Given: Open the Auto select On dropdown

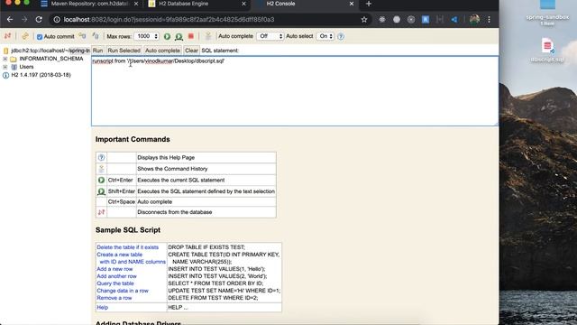Looking at the screenshot, I should pos(325,36).
